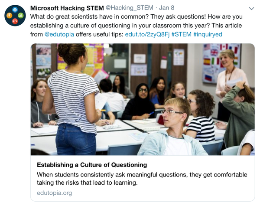Open the edutopia.org domain label
260x206 pixels.
55,193
